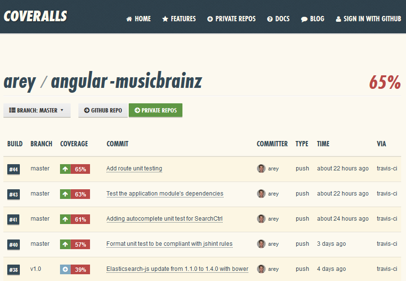Open travis-ci link for build #41

(x=387, y=219)
